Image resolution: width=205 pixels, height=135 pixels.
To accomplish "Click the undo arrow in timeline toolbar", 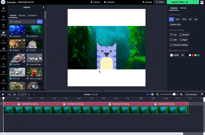I will [29, 94].
